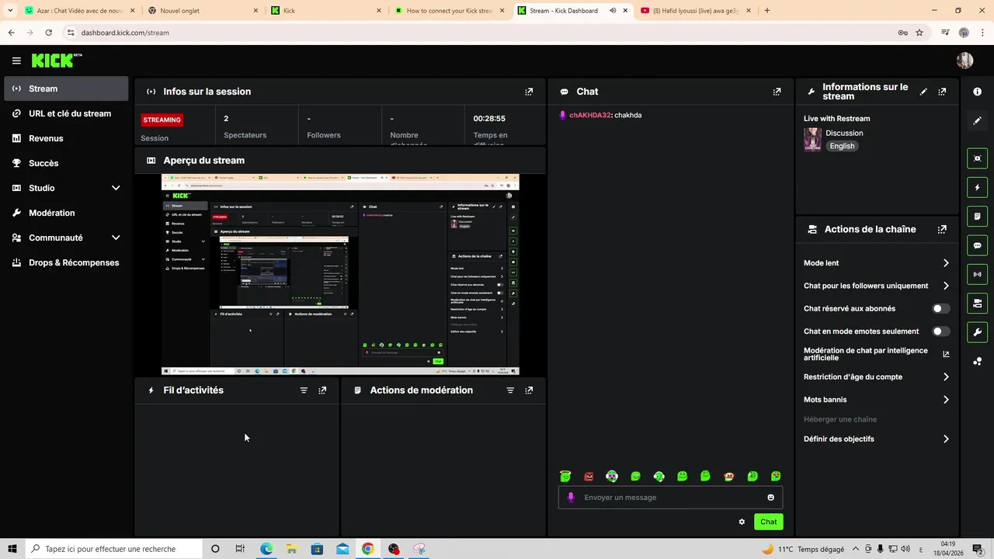Open Mots bannis settings
994x559 pixels.
pyautogui.click(x=877, y=400)
